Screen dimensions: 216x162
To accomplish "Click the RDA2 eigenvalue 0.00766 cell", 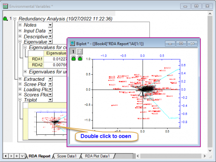I will click(x=55, y=65).
